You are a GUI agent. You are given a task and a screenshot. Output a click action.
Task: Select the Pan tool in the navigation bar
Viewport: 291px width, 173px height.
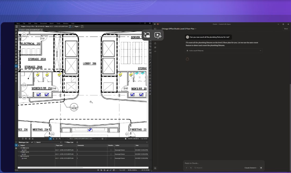pos(51,138)
